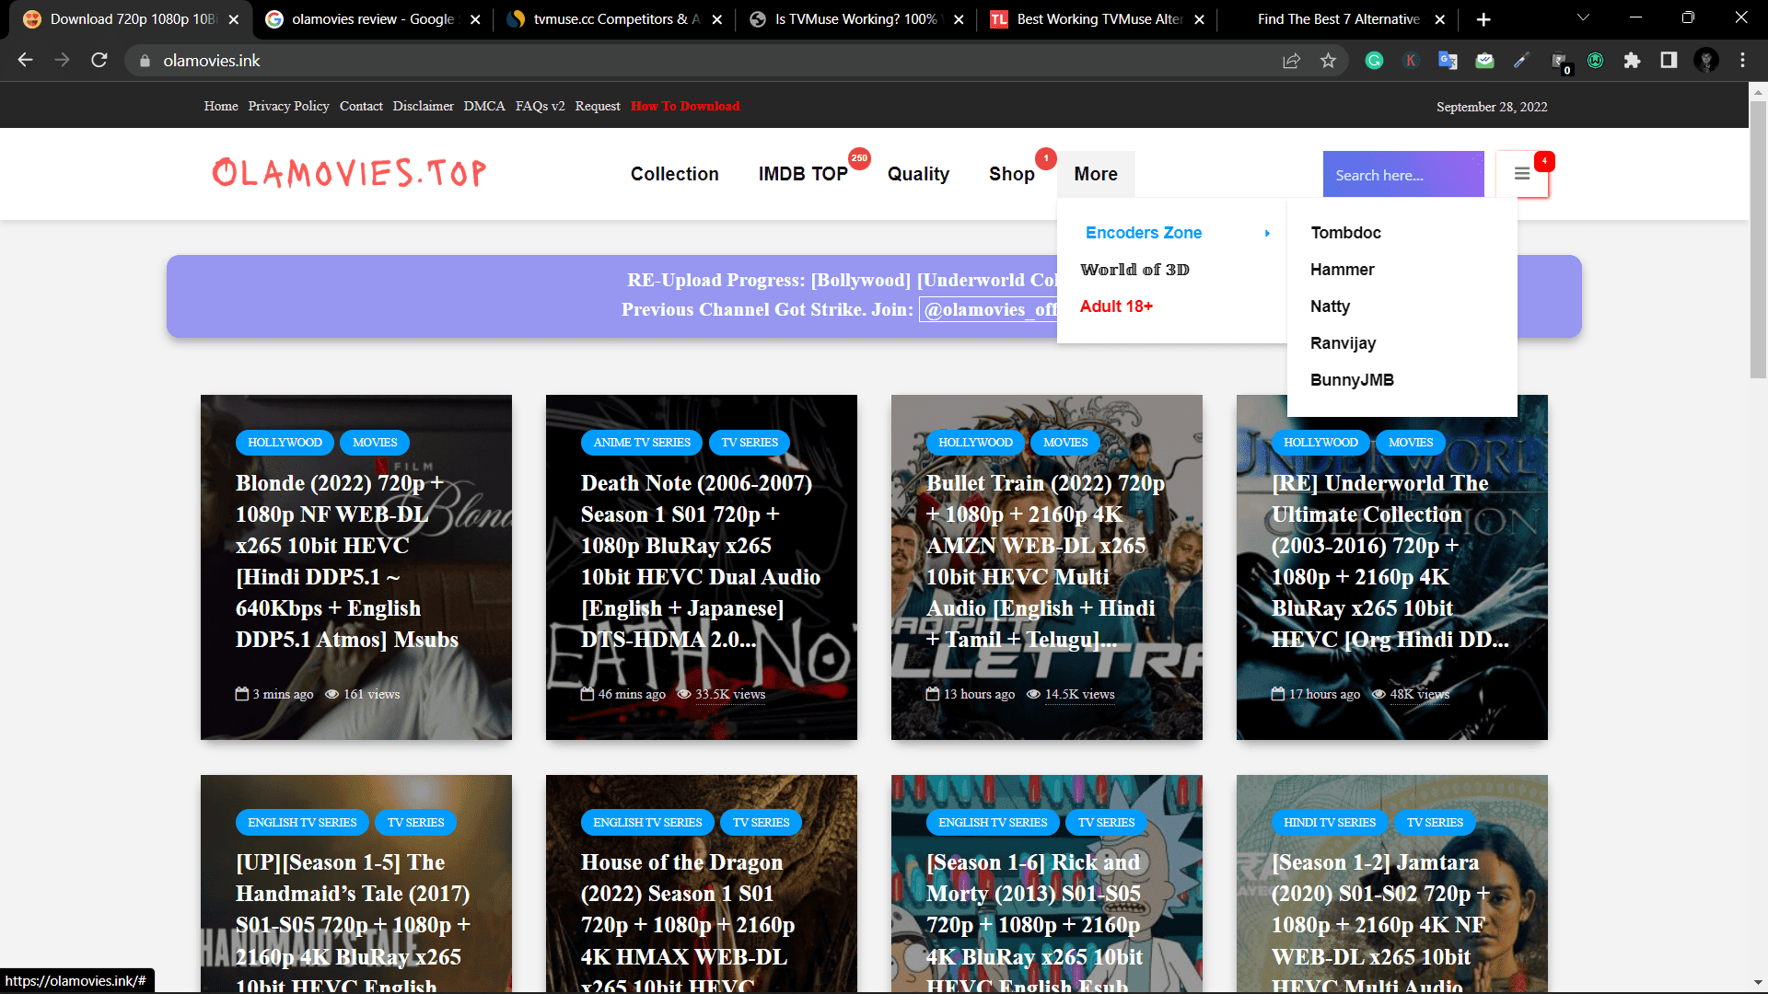Click the Search here input field
This screenshot has height=994, width=1768.
coord(1403,175)
